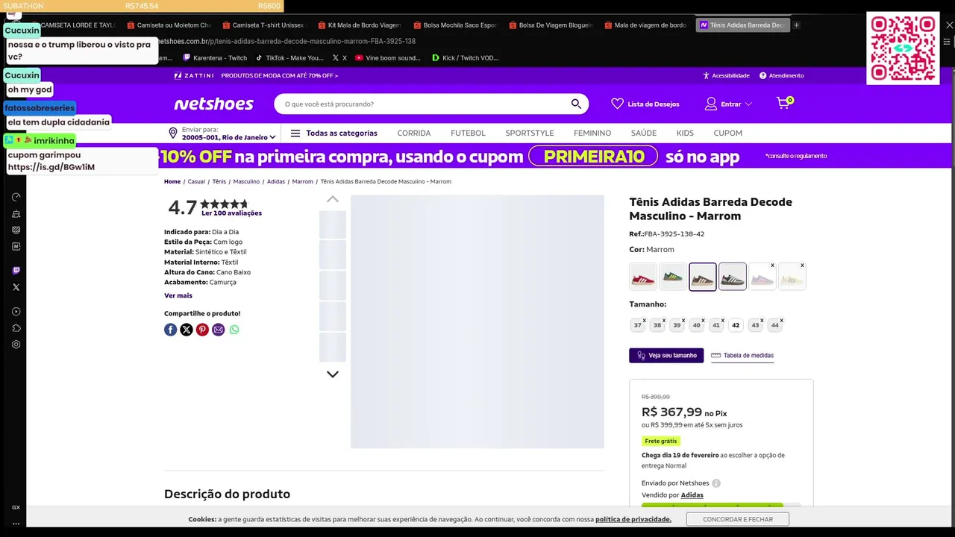Open Ler 100 avaliações reviews link
This screenshot has width=955, height=537.
tap(231, 213)
